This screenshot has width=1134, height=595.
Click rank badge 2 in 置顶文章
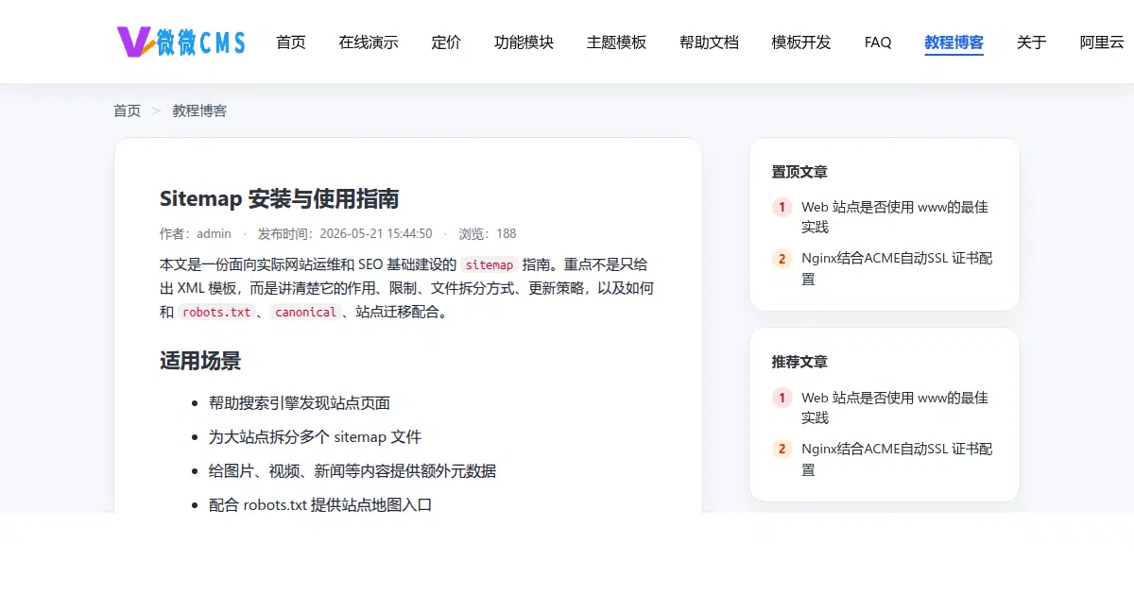[782, 258]
